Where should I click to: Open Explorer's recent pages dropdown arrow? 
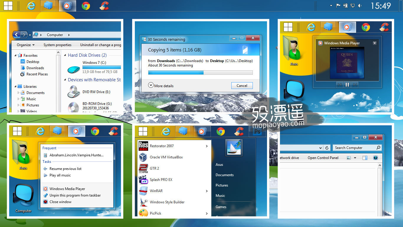[x=30, y=35]
